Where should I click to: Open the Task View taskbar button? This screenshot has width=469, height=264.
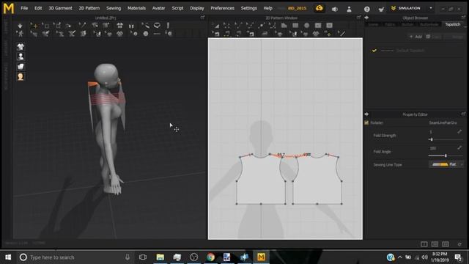click(x=143, y=257)
